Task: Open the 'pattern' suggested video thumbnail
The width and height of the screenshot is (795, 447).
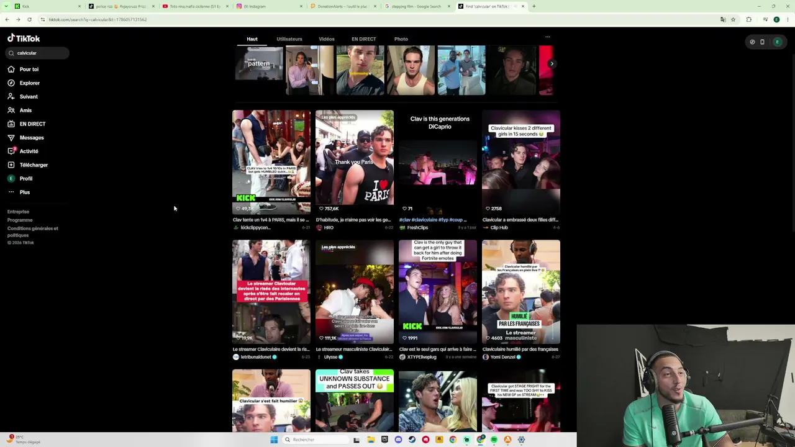Action: coord(259,63)
